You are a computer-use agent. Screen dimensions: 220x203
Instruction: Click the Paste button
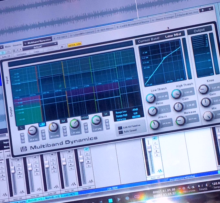point(50,49)
